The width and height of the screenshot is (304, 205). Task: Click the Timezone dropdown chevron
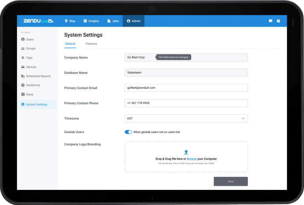[243, 119]
